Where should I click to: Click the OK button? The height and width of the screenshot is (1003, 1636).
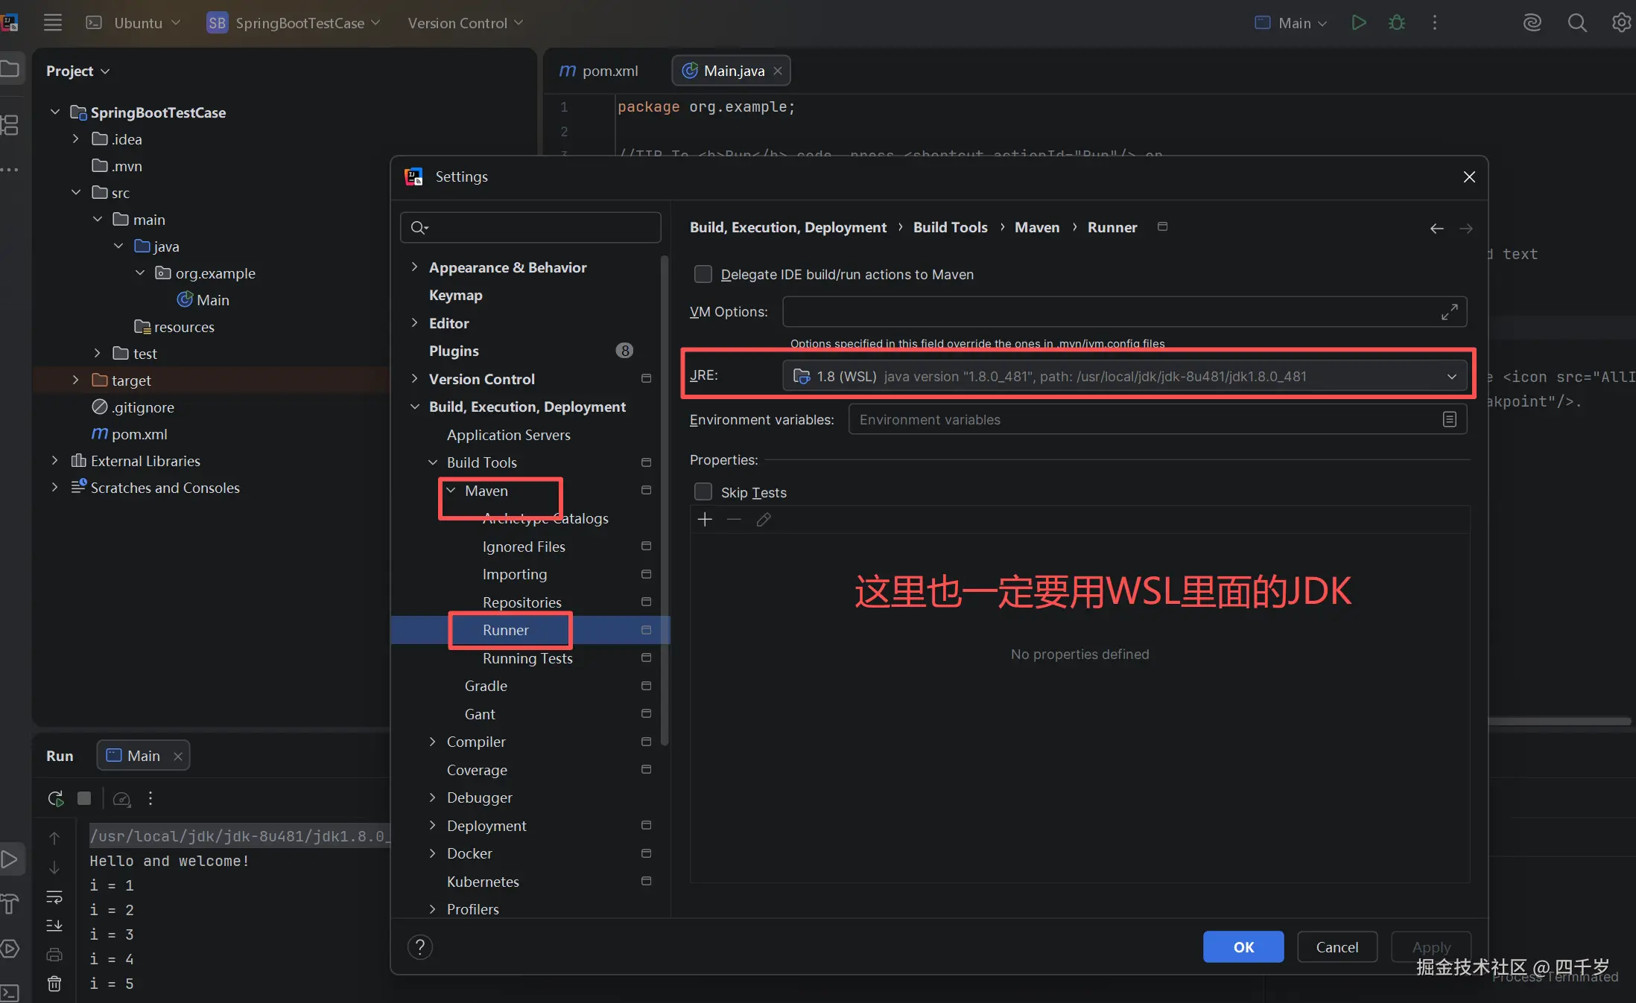coord(1243,946)
